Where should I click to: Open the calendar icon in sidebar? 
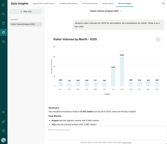click(x=3, y=23)
